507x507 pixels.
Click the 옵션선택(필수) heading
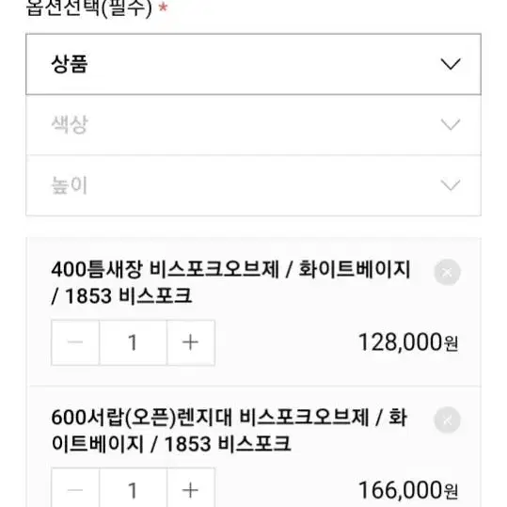click(89, 8)
